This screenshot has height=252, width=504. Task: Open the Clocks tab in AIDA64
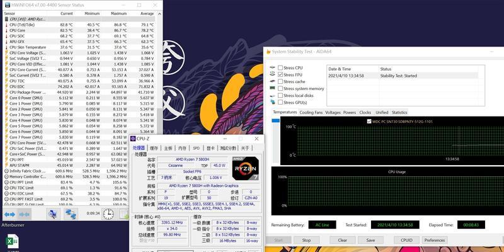(365, 113)
